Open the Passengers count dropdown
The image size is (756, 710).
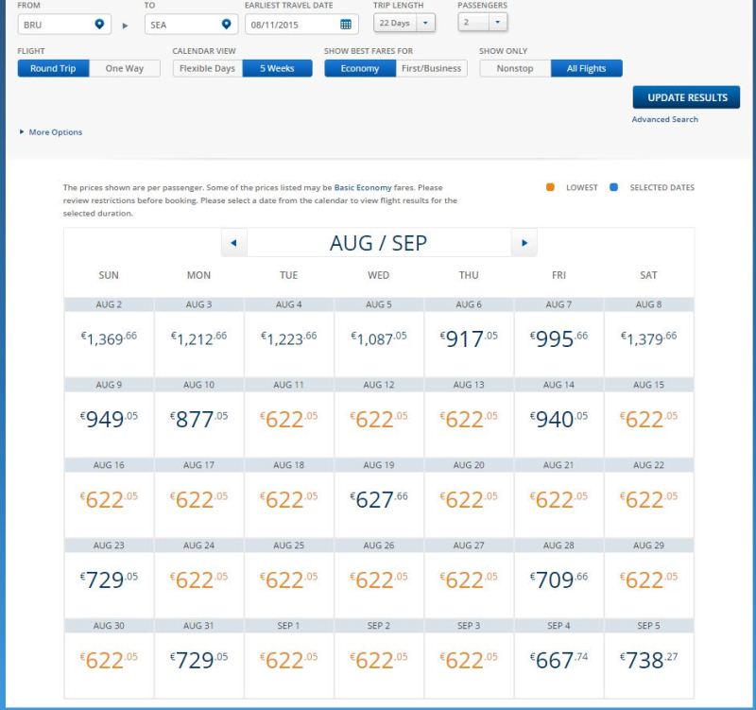point(483,21)
